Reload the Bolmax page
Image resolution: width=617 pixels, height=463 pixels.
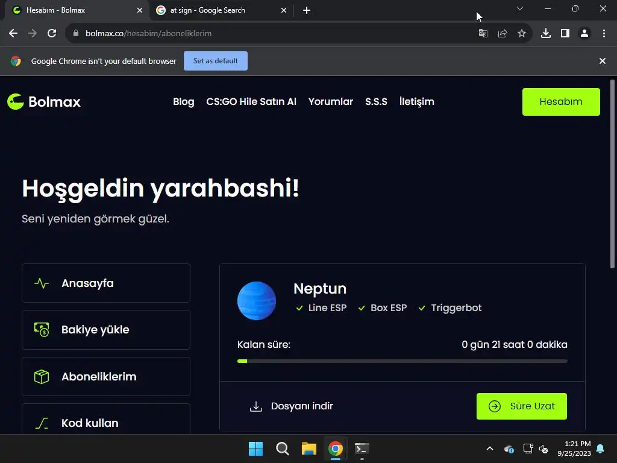pyautogui.click(x=52, y=34)
